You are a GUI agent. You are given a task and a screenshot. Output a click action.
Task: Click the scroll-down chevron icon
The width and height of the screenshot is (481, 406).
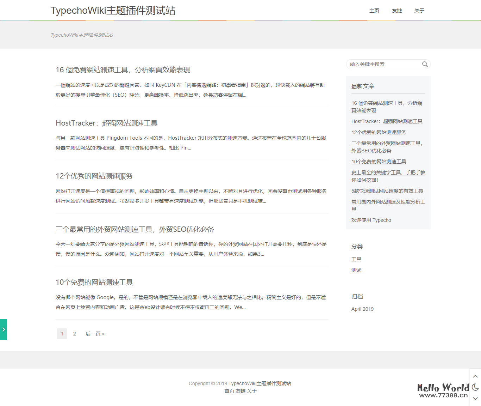[x=475, y=399]
